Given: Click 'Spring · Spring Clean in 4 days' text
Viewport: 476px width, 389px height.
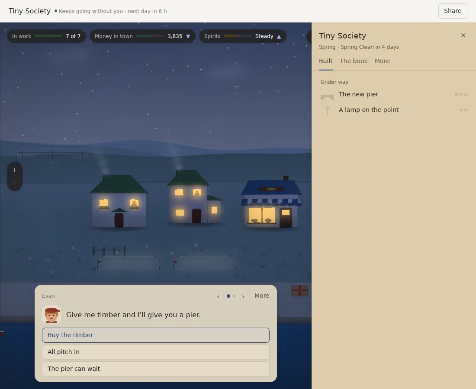Looking at the screenshot, I should [359, 47].
